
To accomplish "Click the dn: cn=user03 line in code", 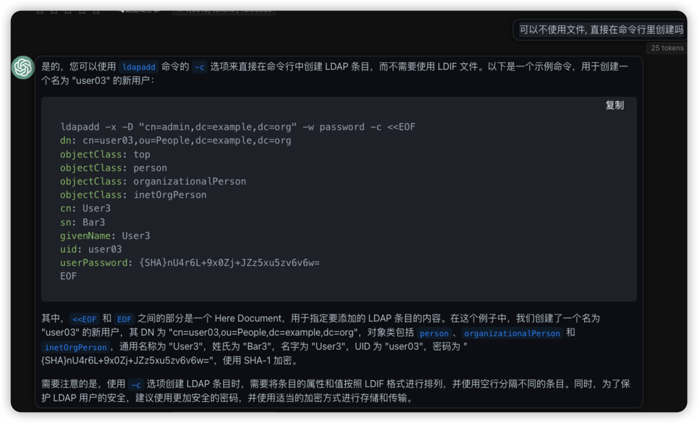I will coord(175,141).
